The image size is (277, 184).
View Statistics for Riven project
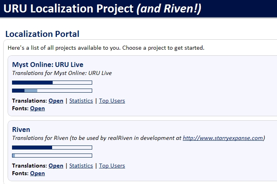coord(81,166)
